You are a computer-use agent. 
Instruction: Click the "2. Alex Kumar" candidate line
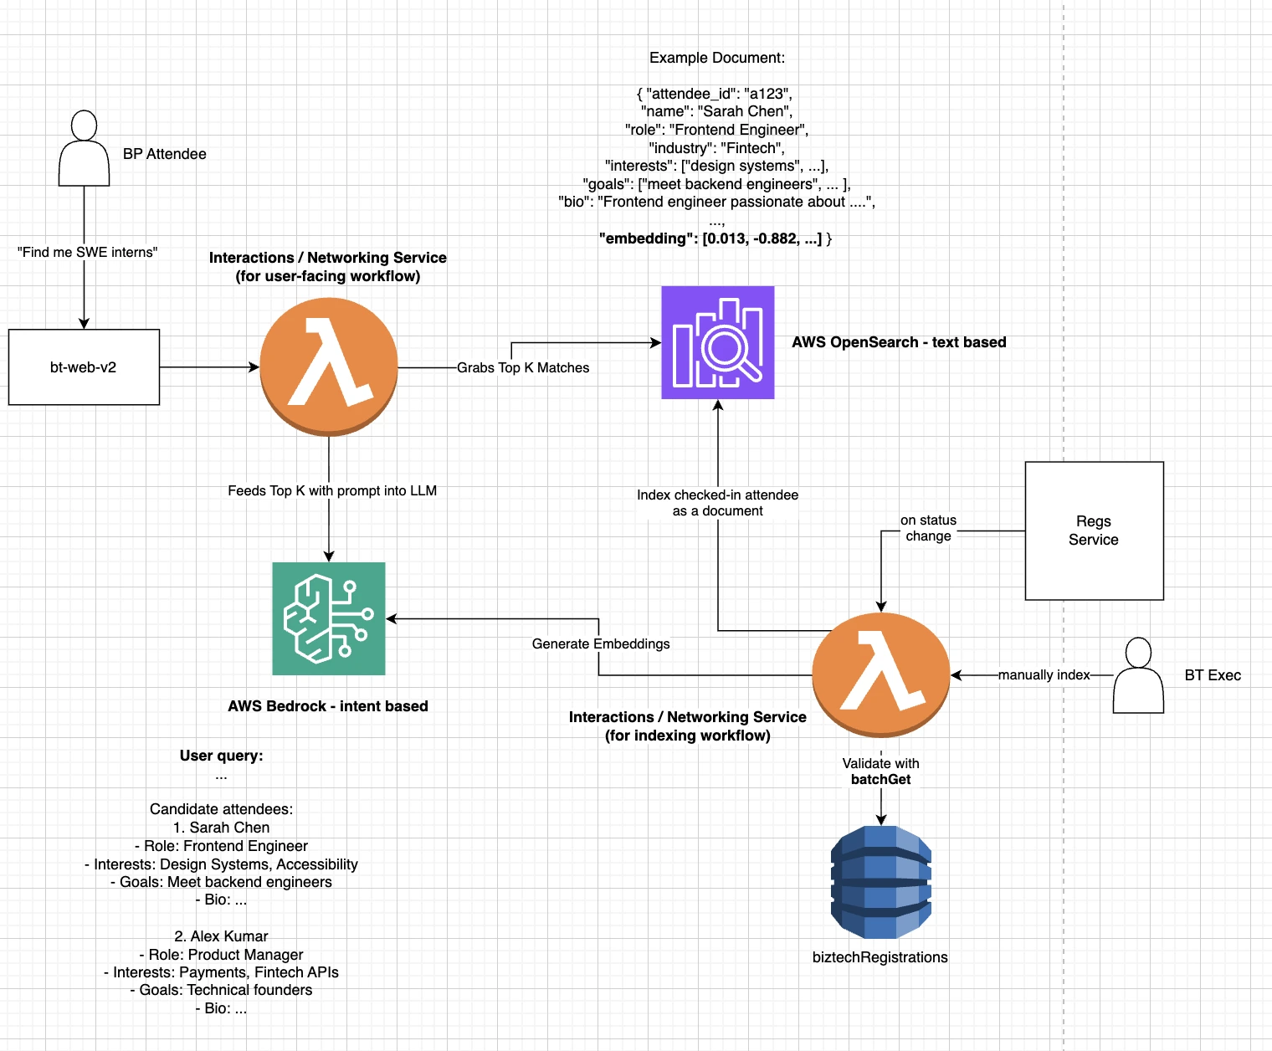[x=222, y=936]
